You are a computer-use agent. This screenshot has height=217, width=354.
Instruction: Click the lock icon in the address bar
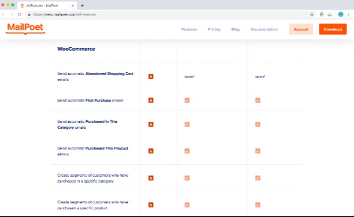(x=29, y=15)
